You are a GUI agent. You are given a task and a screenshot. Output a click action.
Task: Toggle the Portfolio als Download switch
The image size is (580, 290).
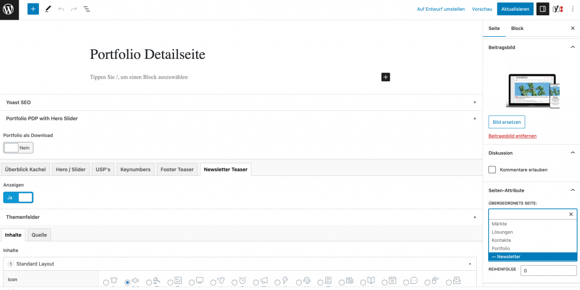[19, 148]
